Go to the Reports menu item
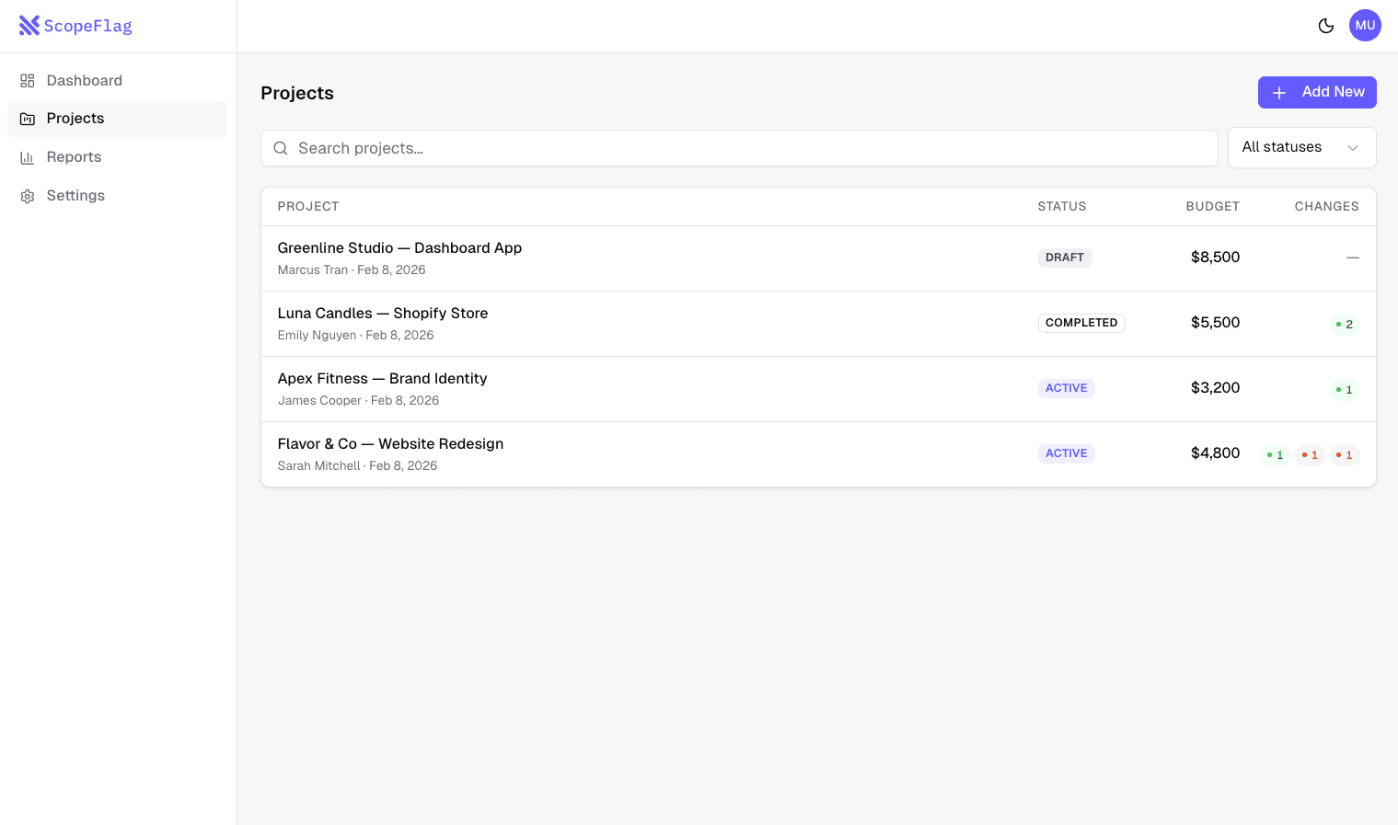Viewport: 1398px width, 825px height. 74,157
